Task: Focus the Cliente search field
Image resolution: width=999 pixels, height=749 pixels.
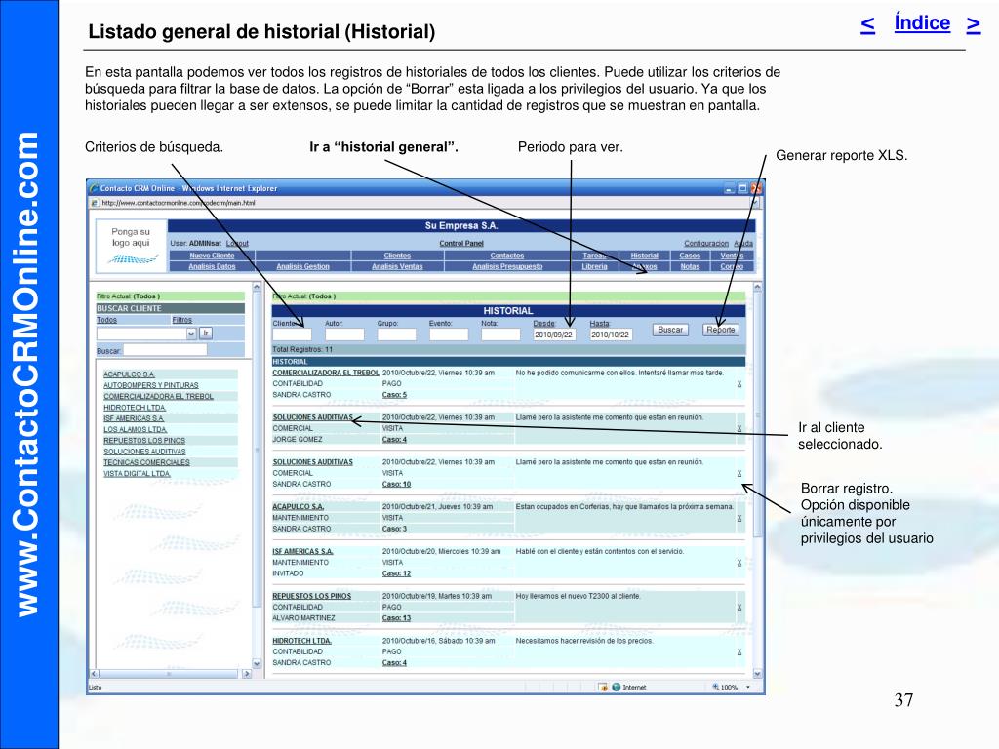Action: click(292, 335)
